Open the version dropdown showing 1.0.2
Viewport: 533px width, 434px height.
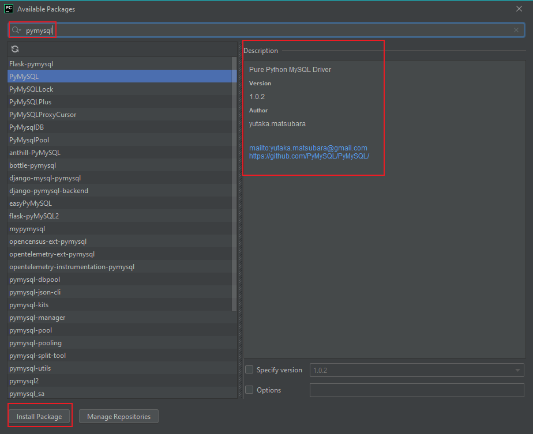518,369
